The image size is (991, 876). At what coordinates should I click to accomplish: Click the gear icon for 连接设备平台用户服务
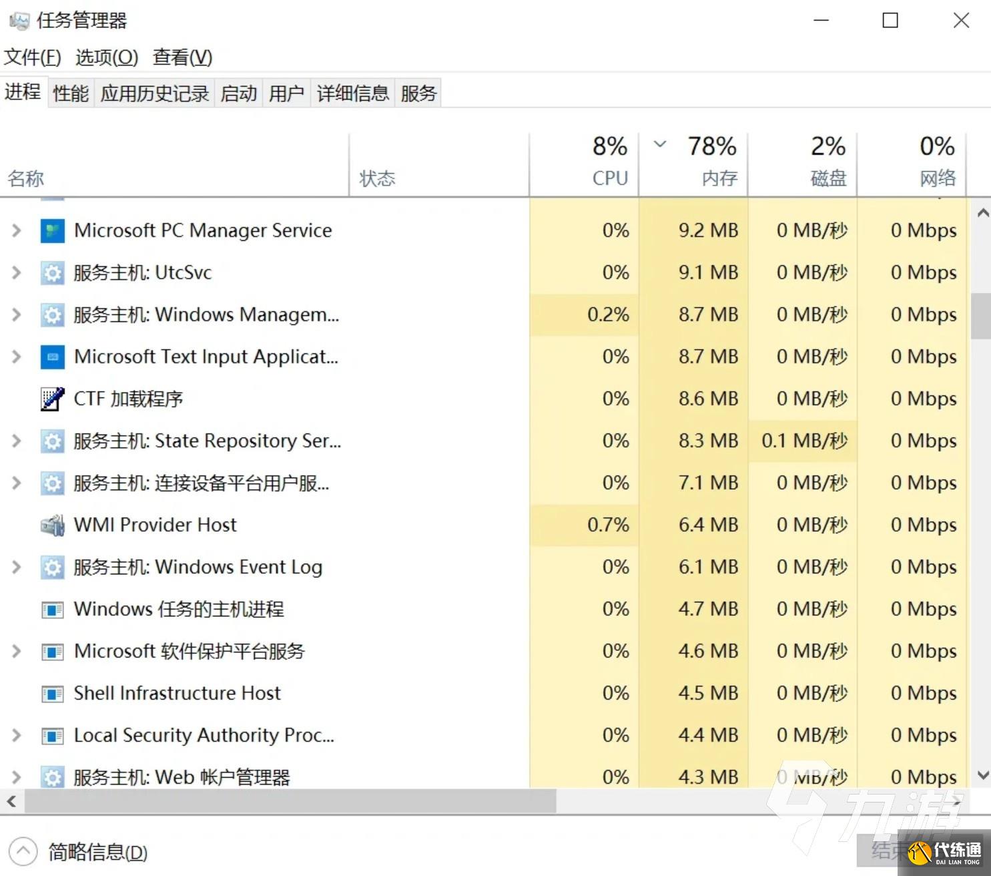click(x=52, y=483)
